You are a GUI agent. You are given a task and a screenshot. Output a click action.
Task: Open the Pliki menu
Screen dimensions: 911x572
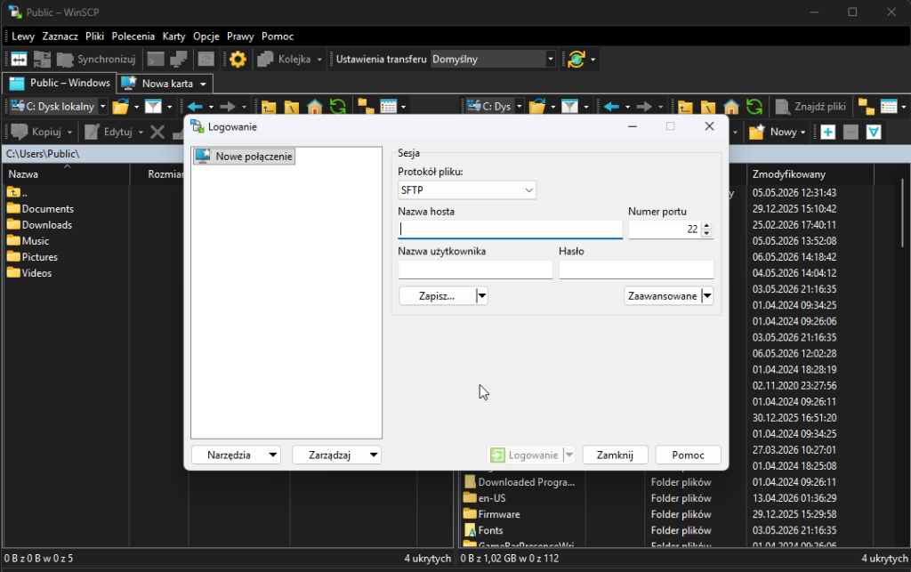click(x=94, y=36)
